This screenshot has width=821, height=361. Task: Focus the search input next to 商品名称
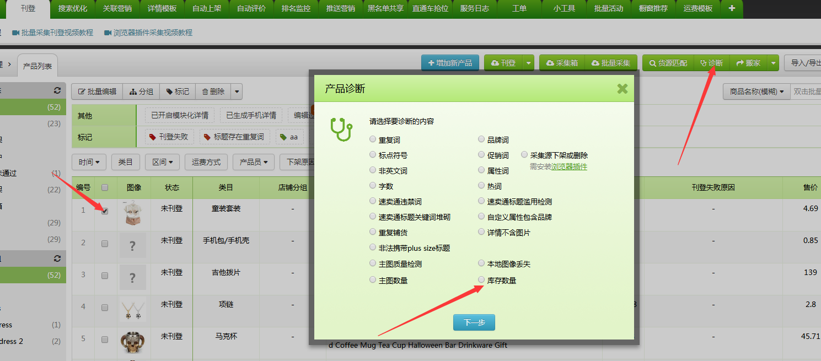(x=806, y=91)
